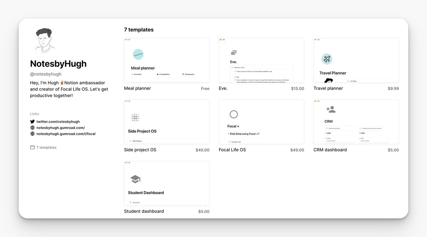Click the '7 templates' section heading
Image resolution: width=427 pixels, height=237 pixels.
click(139, 30)
